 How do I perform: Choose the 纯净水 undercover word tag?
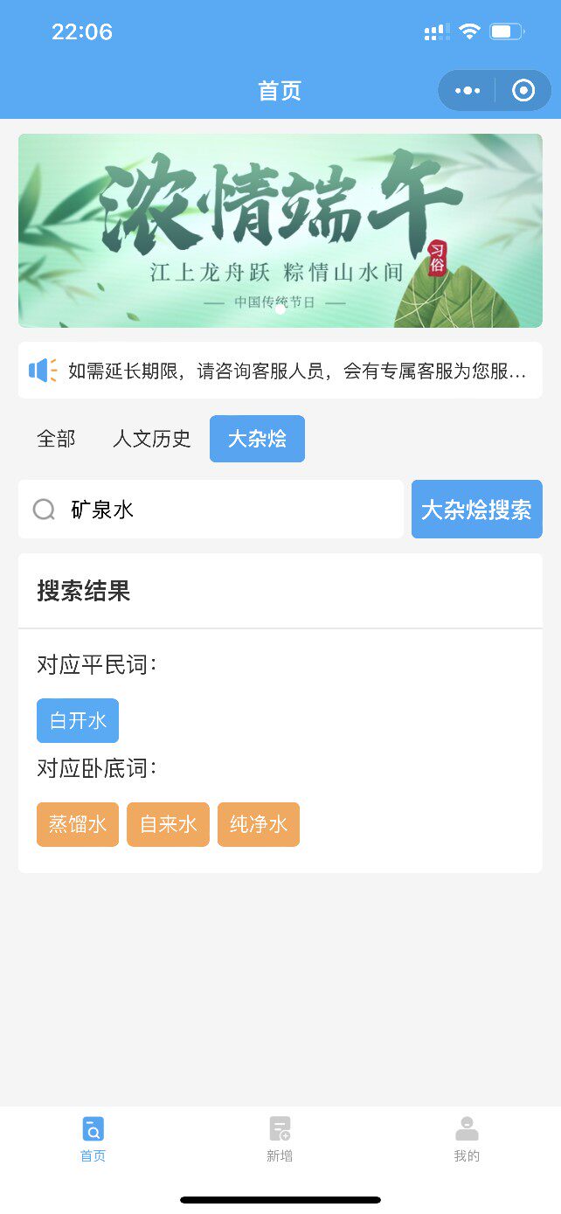tap(259, 824)
